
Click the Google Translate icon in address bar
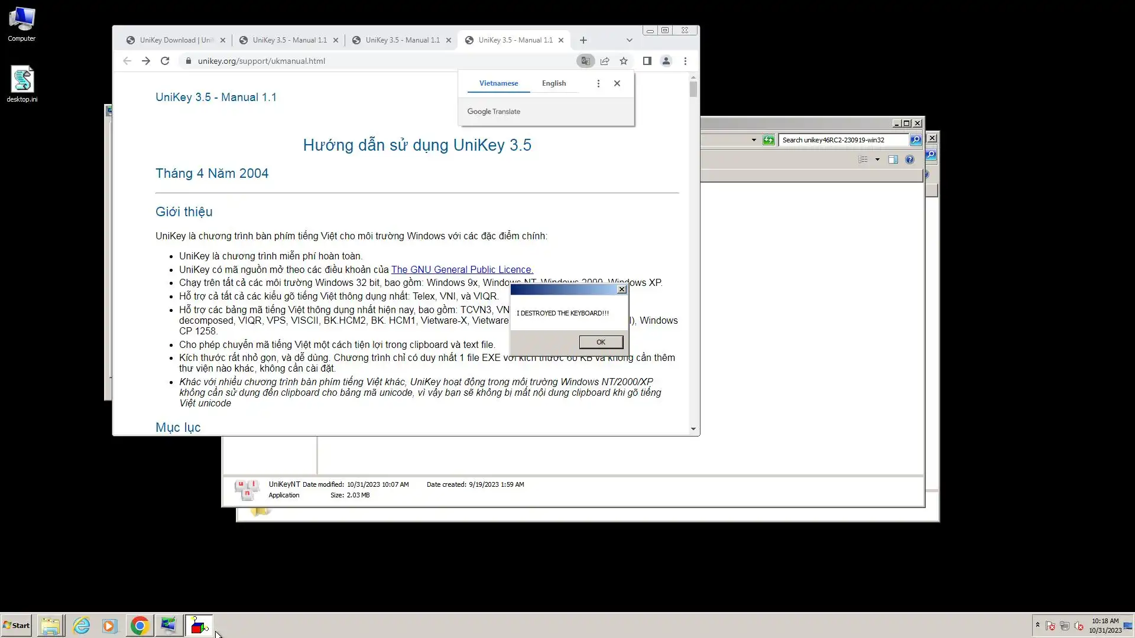click(x=585, y=61)
